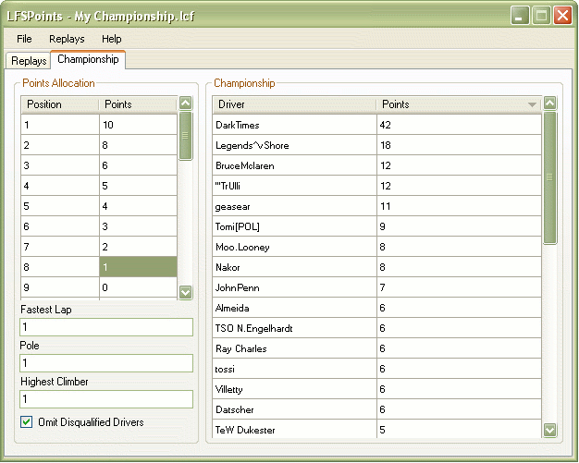Click JohnPenn points value 7
The height and width of the screenshot is (463, 579).
(x=459, y=287)
